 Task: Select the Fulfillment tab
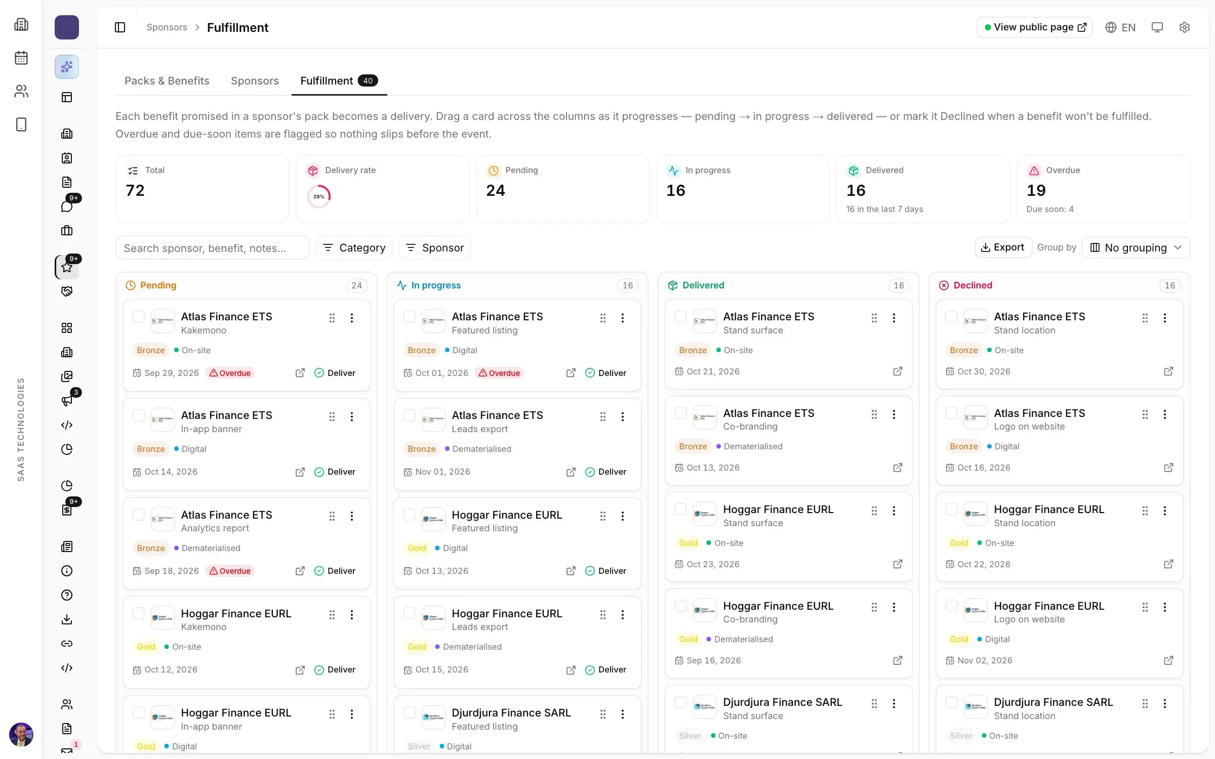[x=339, y=80]
